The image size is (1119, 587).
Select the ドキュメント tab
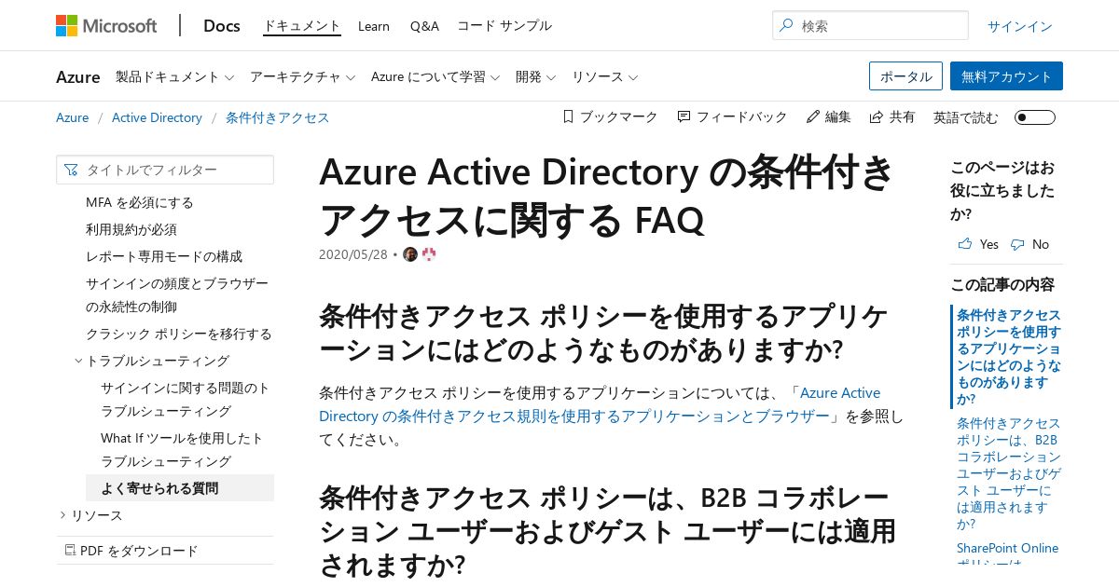point(302,26)
